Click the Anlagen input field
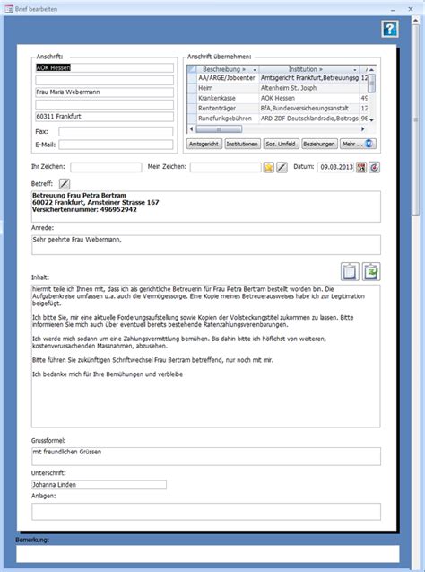Viewport: 425px width, 572px height. pyautogui.click(x=206, y=512)
